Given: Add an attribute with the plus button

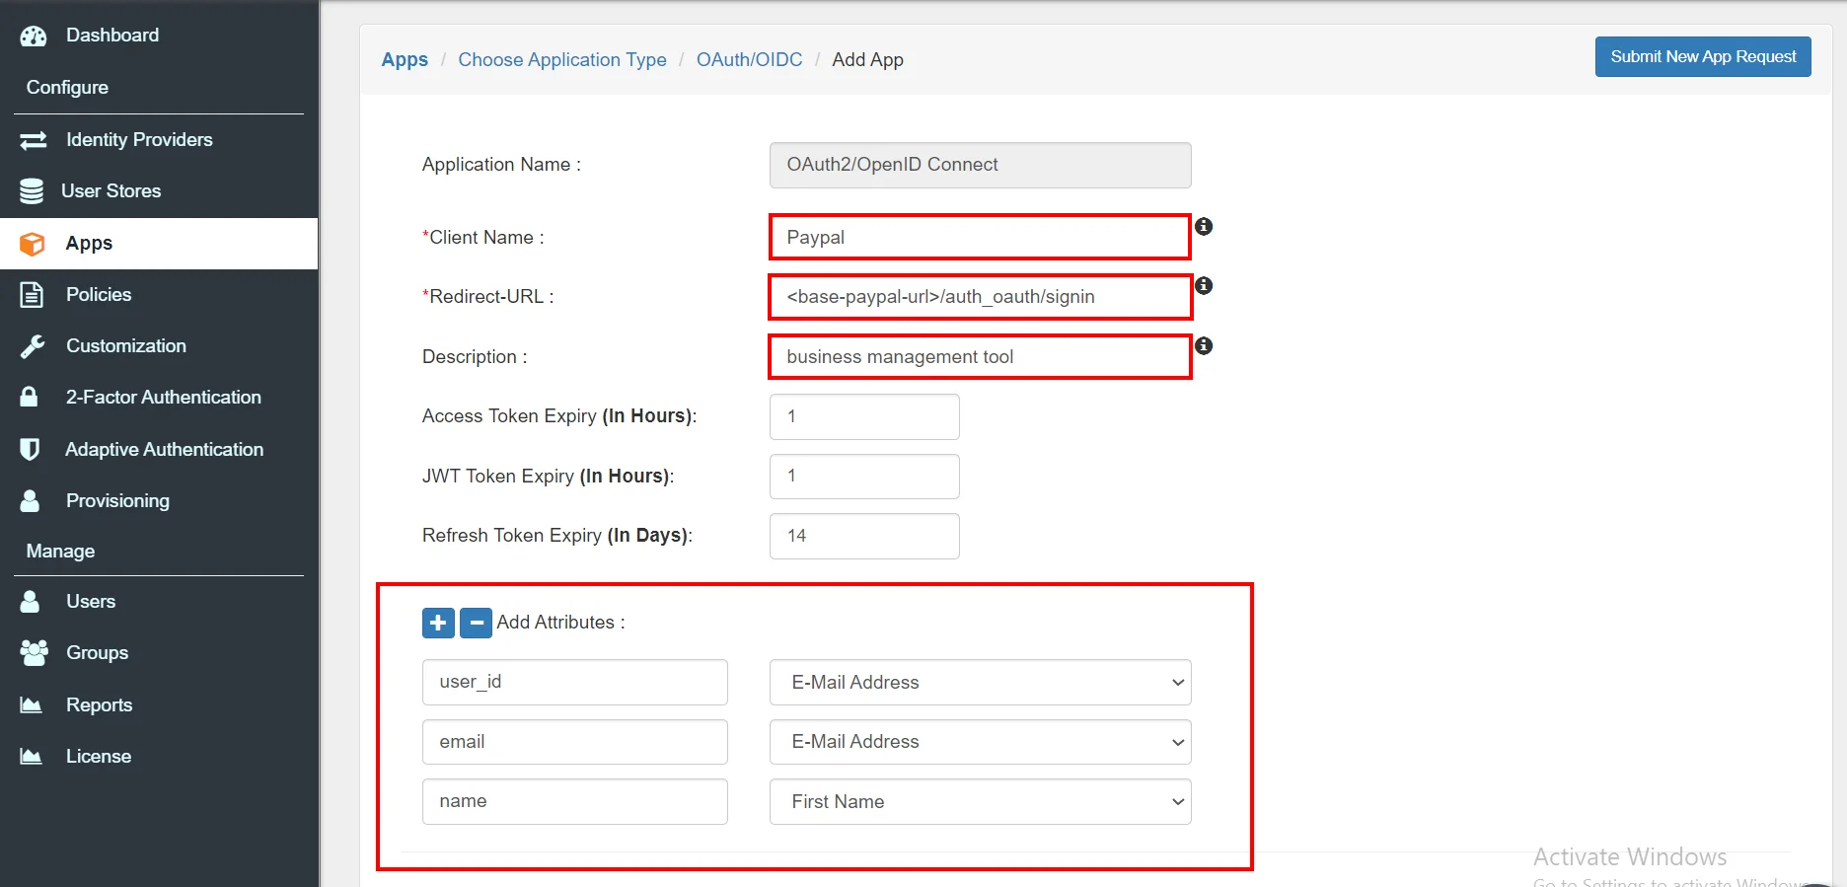Looking at the screenshot, I should coord(438,623).
